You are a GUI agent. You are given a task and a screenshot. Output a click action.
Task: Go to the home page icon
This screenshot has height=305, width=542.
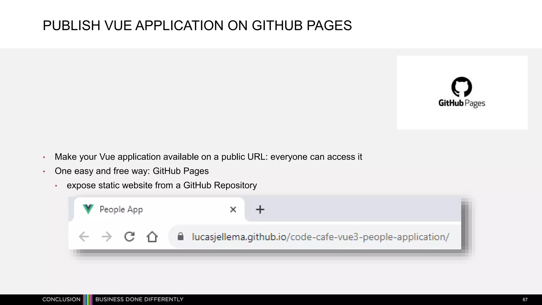[x=152, y=236]
